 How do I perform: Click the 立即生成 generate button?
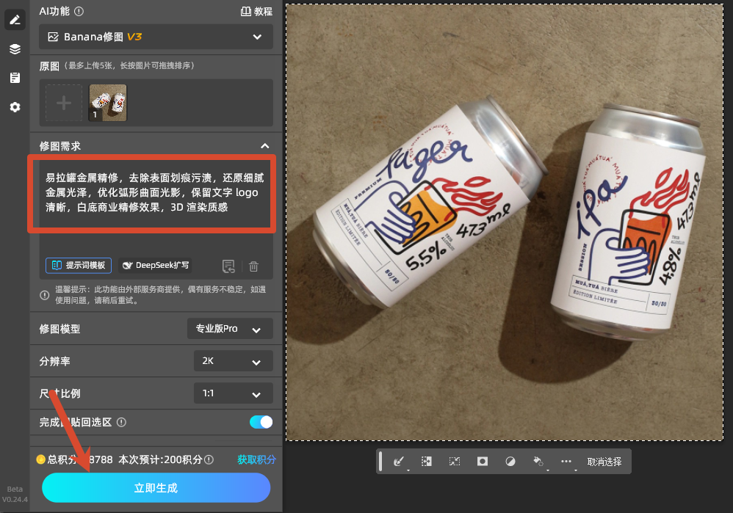156,488
